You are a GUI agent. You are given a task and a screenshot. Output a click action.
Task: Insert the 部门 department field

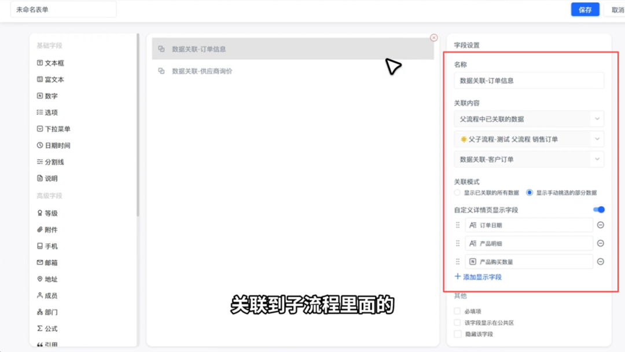point(47,312)
